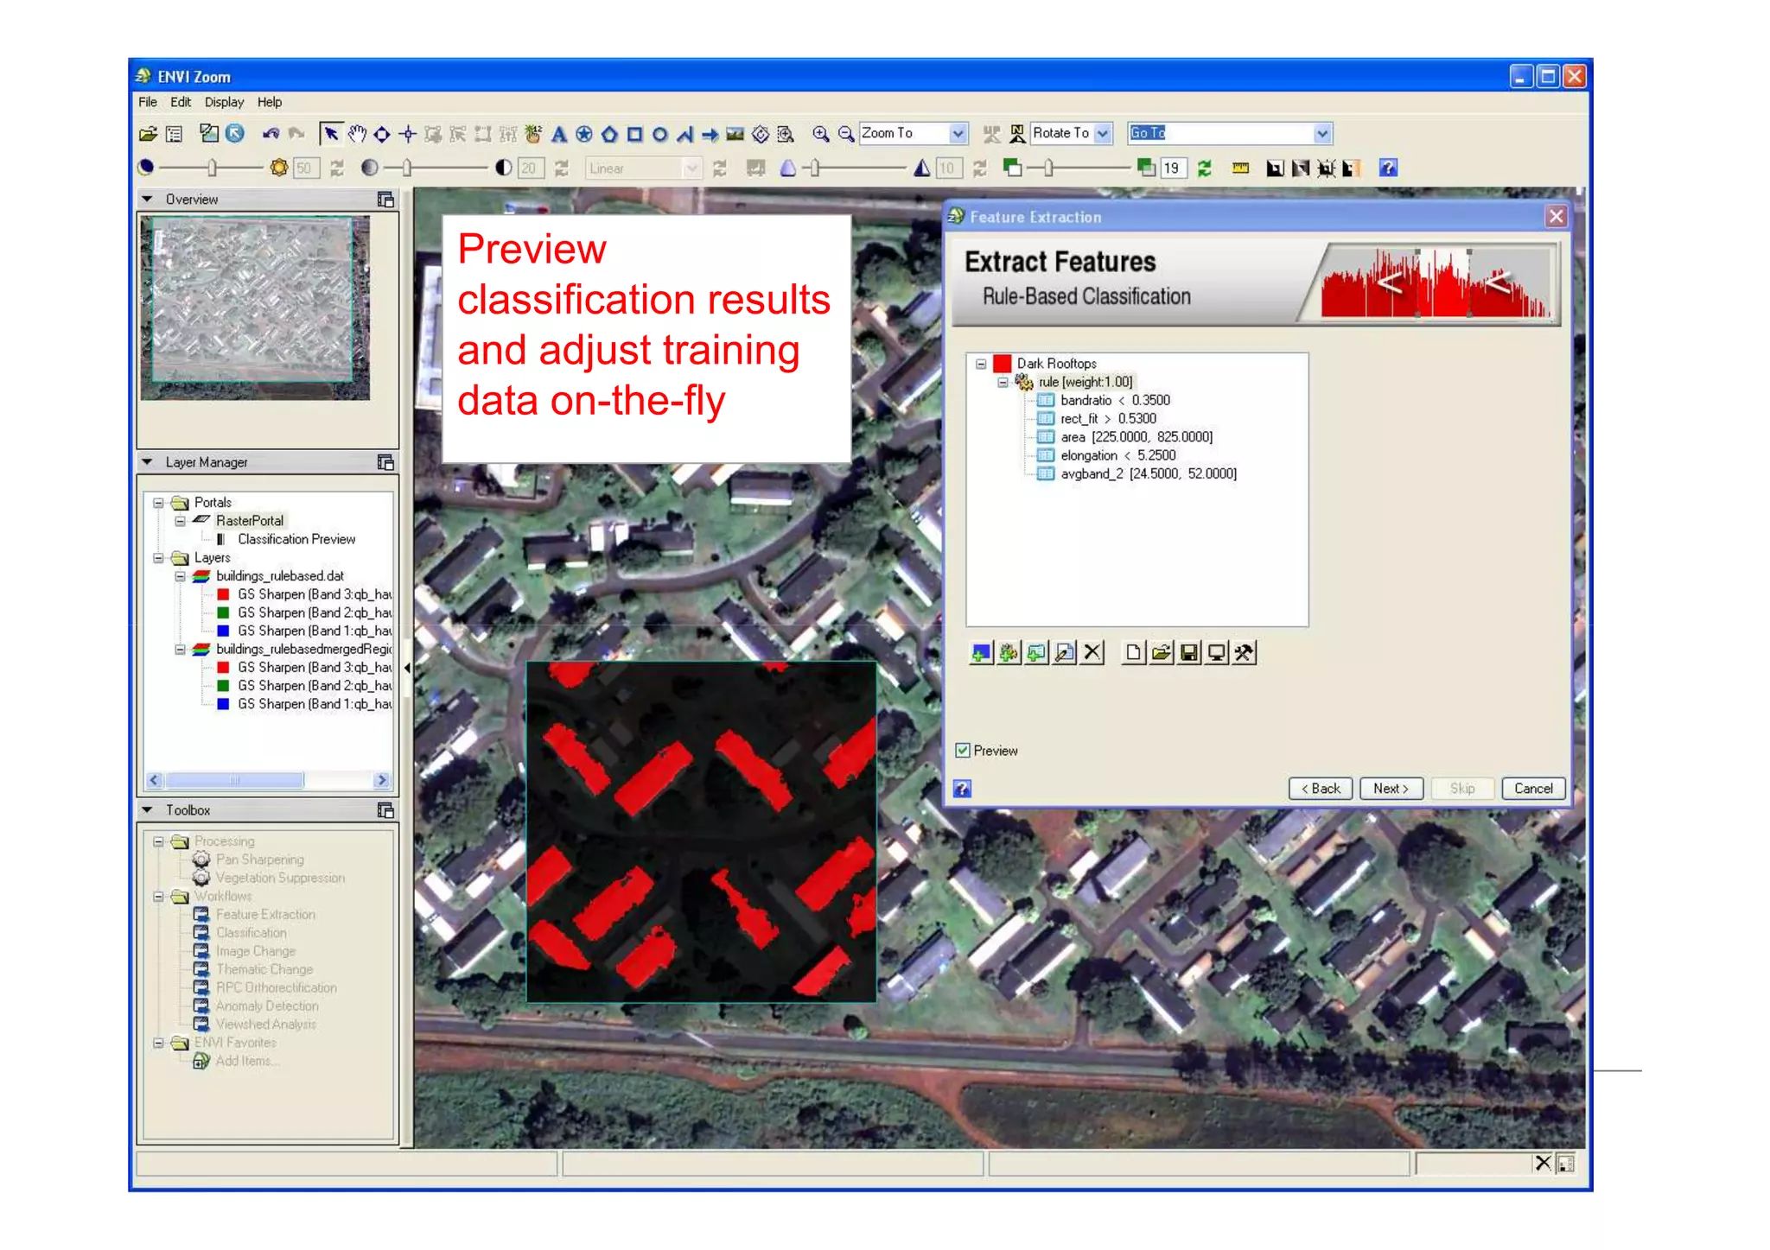The height and width of the screenshot is (1250, 1770).
Task: Click the Cancel button
Action: (1533, 789)
